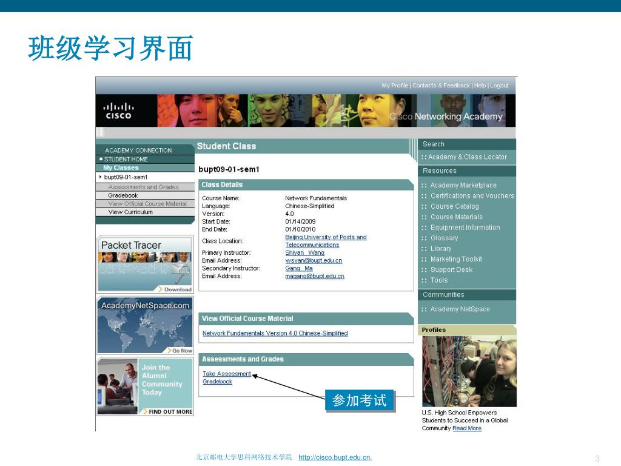Open Contacts & Feedback link
621x466 pixels.
click(441, 85)
